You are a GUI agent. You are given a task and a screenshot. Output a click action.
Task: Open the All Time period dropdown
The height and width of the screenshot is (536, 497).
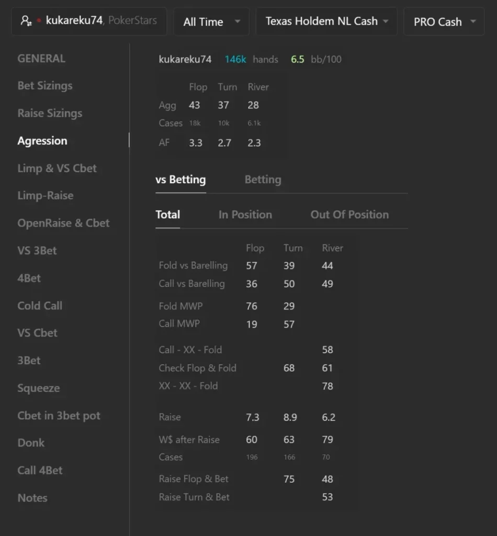pos(211,21)
